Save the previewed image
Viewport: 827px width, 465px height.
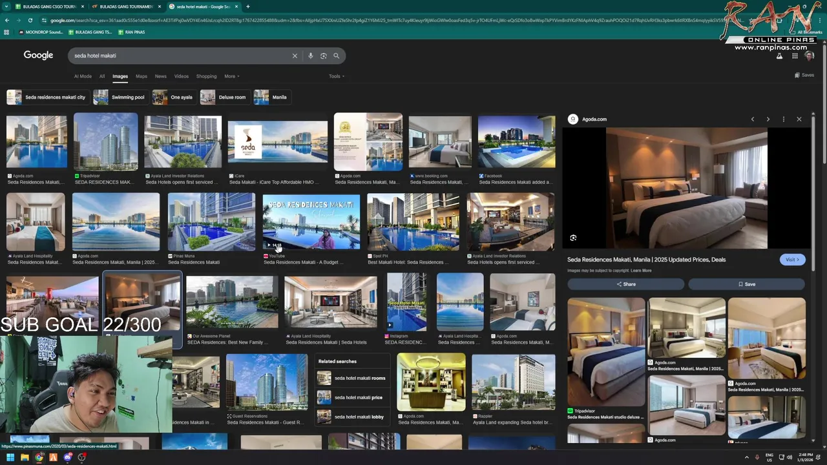746,284
